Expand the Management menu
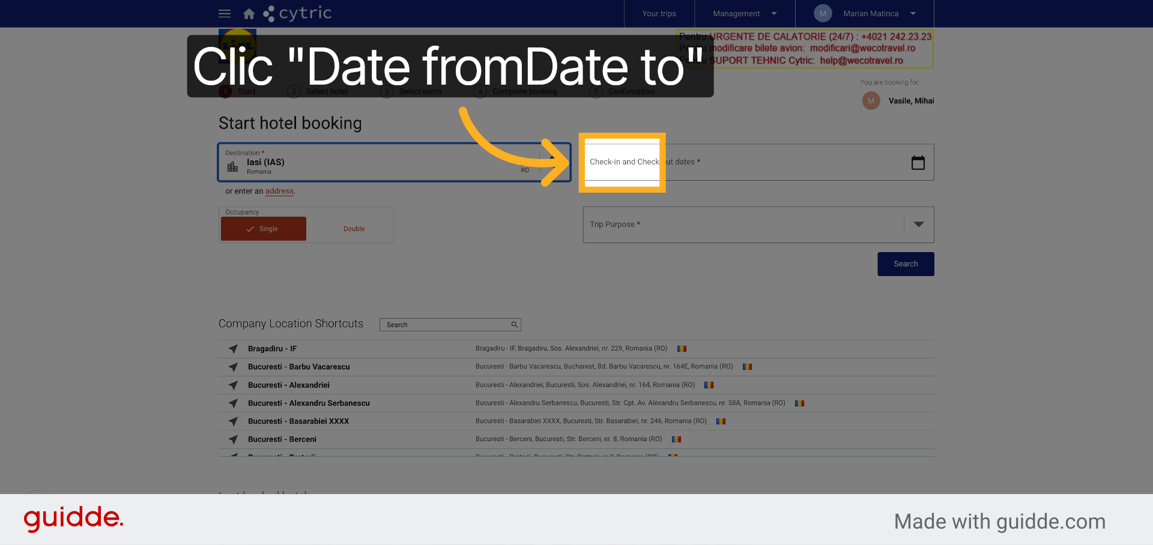This screenshot has height=545, width=1153. pyautogui.click(x=745, y=13)
